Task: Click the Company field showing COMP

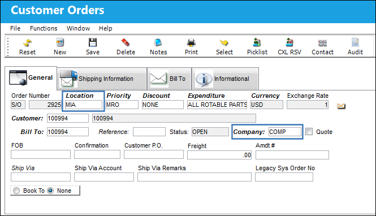Action: click(285, 132)
